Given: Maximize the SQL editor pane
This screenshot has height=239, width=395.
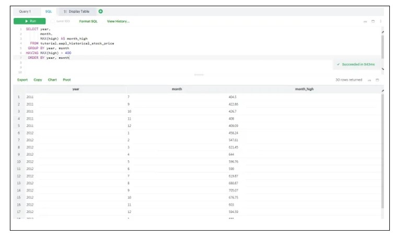Looking at the screenshot, I should [373, 21].
